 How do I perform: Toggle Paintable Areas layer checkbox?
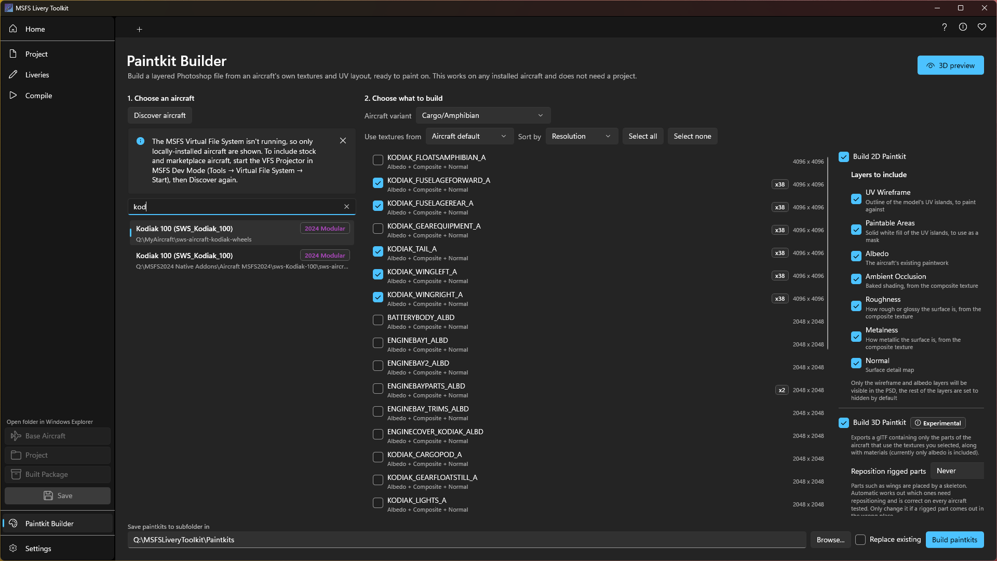point(856,230)
